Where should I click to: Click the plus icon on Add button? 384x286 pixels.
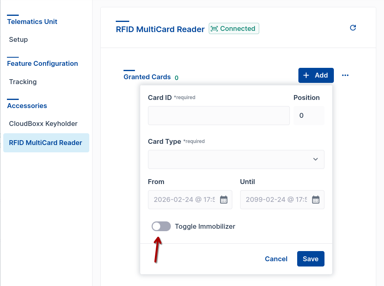[306, 75]
